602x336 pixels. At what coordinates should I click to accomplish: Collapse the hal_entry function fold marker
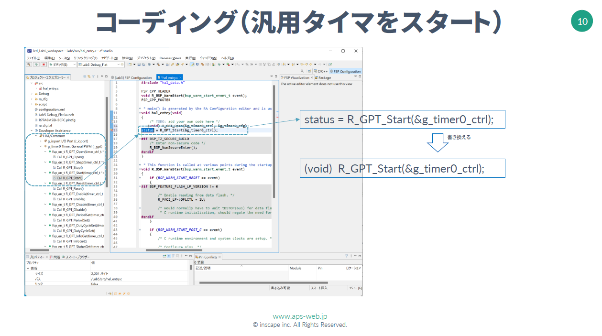(x=139, y=113)
